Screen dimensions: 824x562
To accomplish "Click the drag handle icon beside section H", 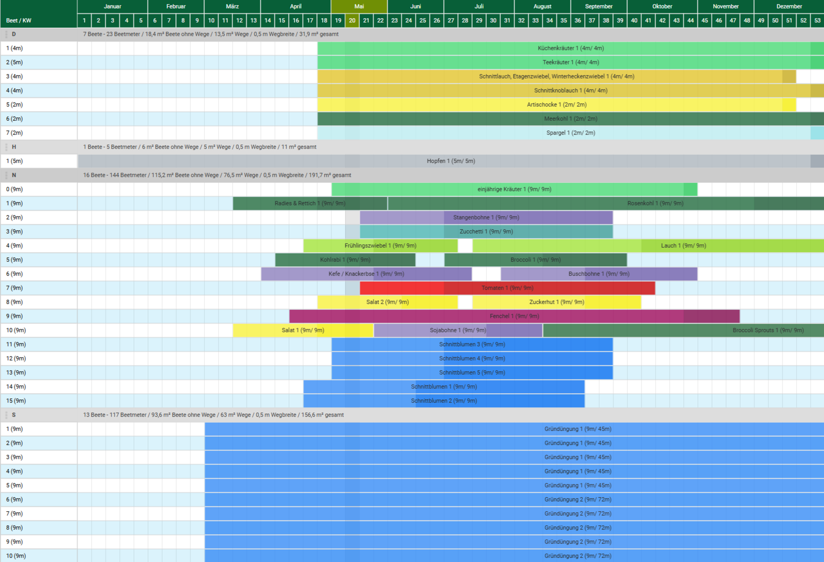I will tap(6, 147).
